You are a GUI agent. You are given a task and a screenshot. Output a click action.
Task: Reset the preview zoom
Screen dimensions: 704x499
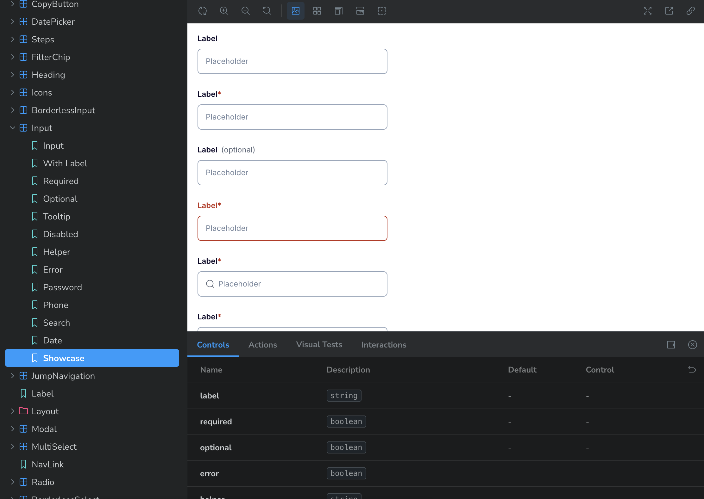[267, 11]
